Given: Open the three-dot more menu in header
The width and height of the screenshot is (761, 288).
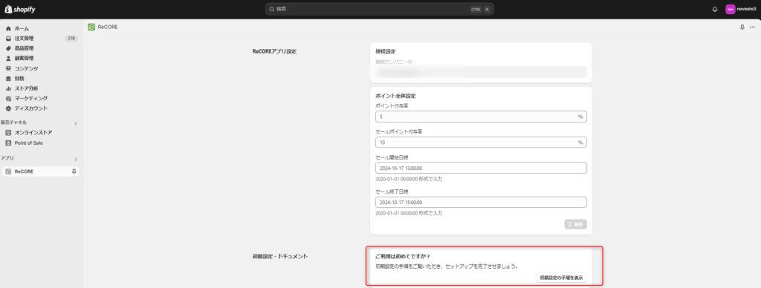Looking at the screenshot, I should 752,27.
